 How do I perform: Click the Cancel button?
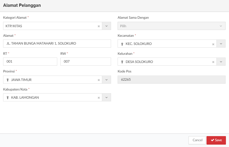[x=197, y=140]
